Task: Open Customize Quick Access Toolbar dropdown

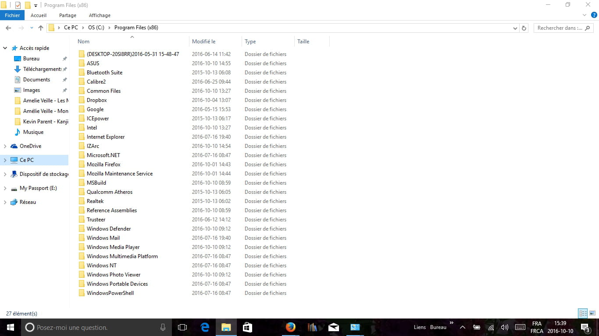Action: [x=36, y=6]
